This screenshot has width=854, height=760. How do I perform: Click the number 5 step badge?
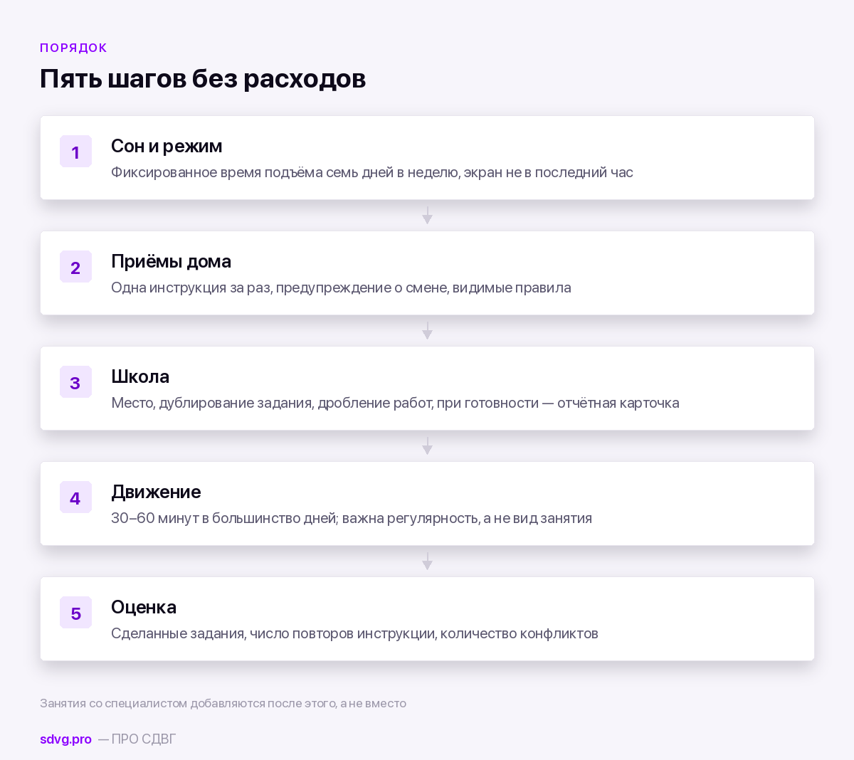tap(75, 613)
